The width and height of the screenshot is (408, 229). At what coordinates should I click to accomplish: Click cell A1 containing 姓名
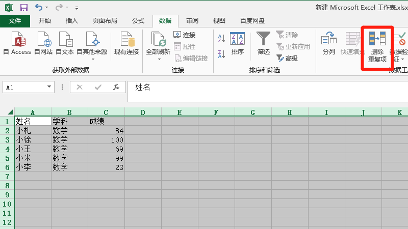(33, 121)
